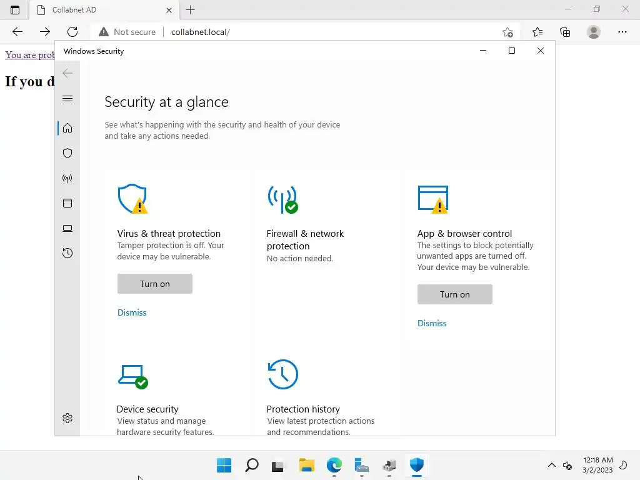Click browser forward button in Edge
The image size is (640, 480).
tap(45, 32)
